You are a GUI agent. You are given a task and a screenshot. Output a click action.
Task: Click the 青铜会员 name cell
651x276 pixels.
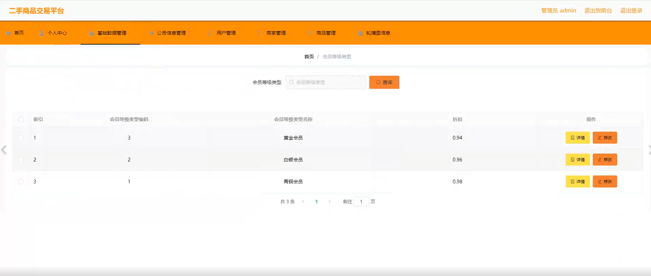coord(293,182)
